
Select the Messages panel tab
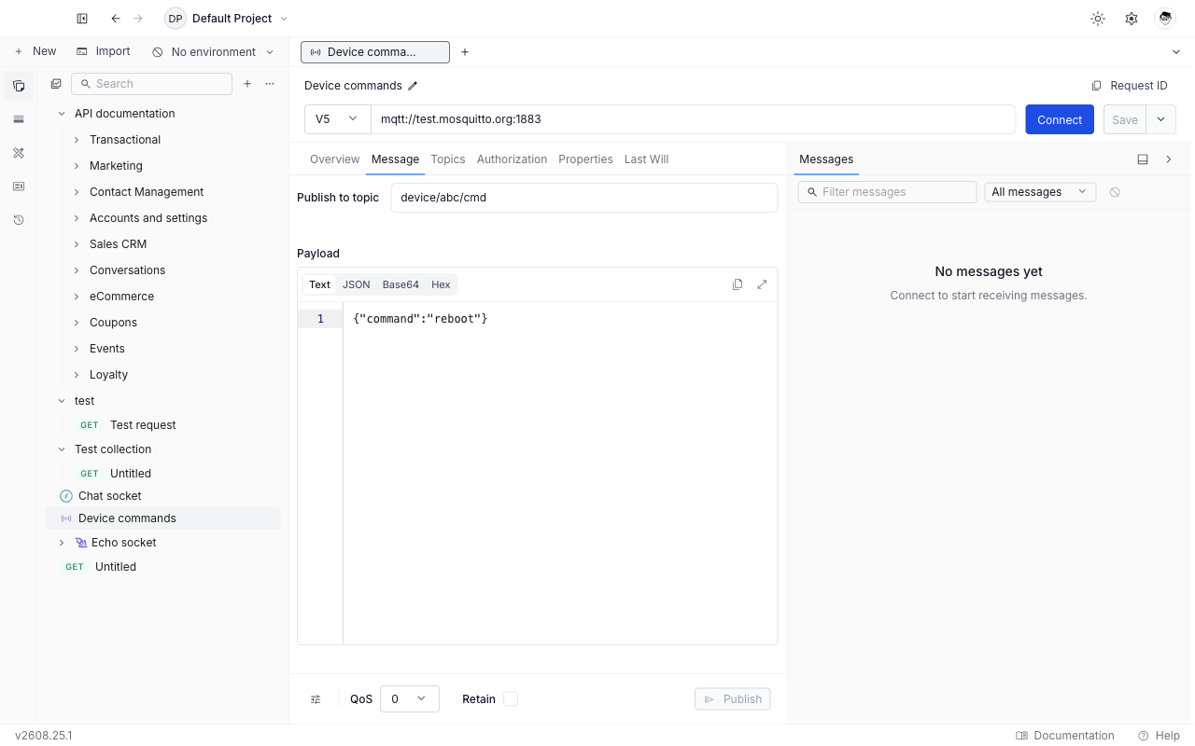(826, 159)
